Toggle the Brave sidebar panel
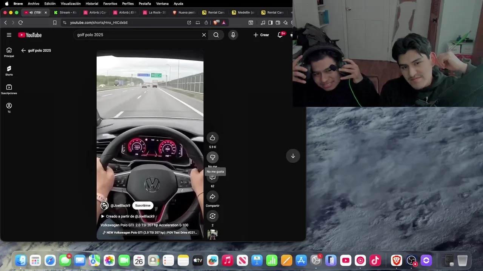The height and width of the screenshot is (271, 483). (x=270, y=23)
